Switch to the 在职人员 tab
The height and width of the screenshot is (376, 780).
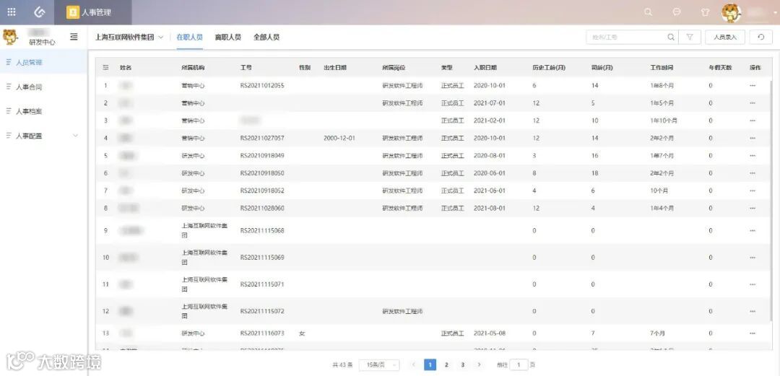pos(189,37)
